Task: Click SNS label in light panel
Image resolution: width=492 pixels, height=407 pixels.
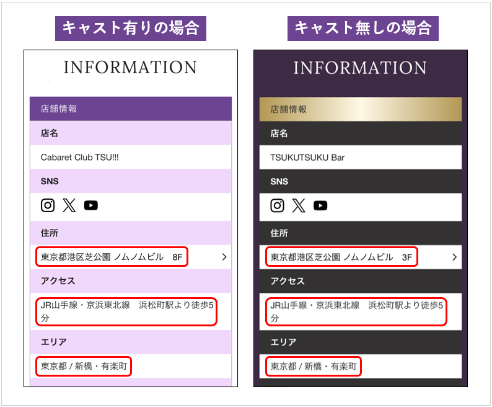Action: (50, 181)
